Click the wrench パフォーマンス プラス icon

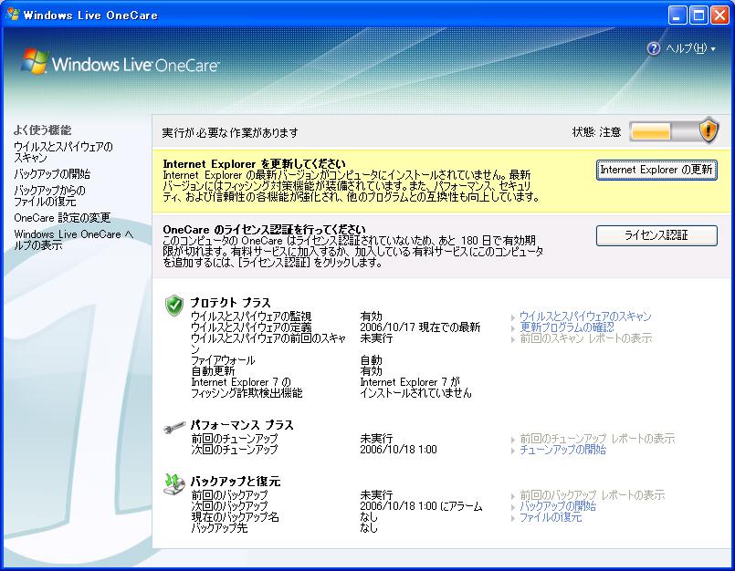[x=173, y=427]
